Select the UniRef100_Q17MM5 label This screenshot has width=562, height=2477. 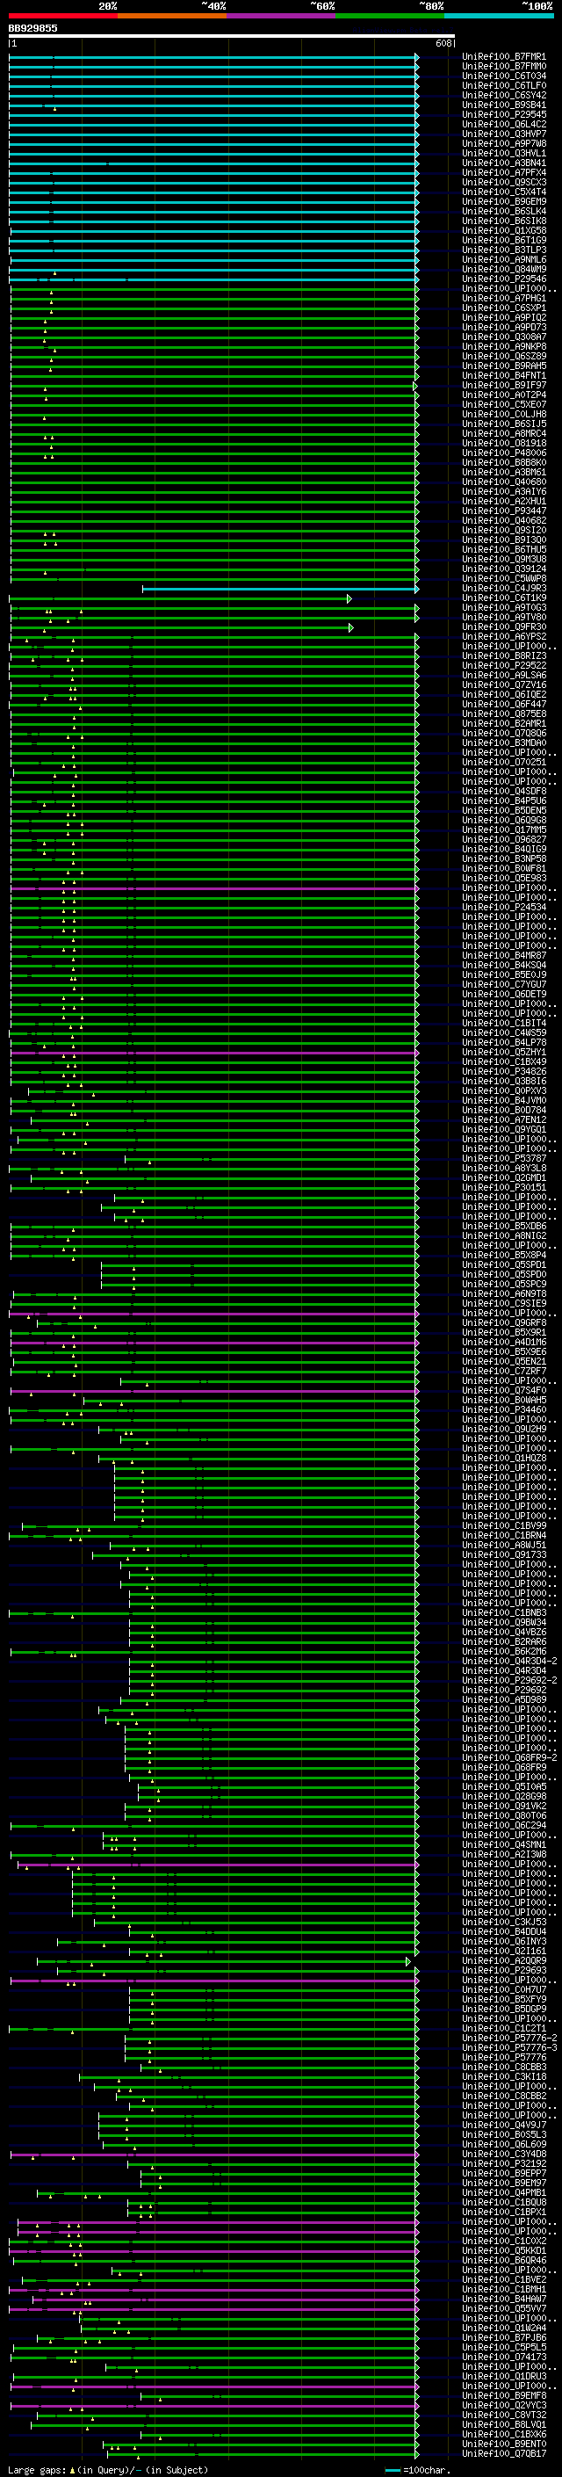pyautogui.click(x=503, y=829)
